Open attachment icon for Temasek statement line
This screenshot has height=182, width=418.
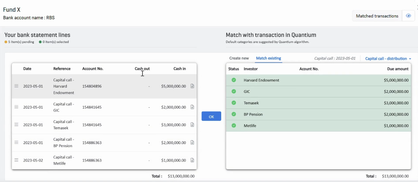tap(192, 125)
